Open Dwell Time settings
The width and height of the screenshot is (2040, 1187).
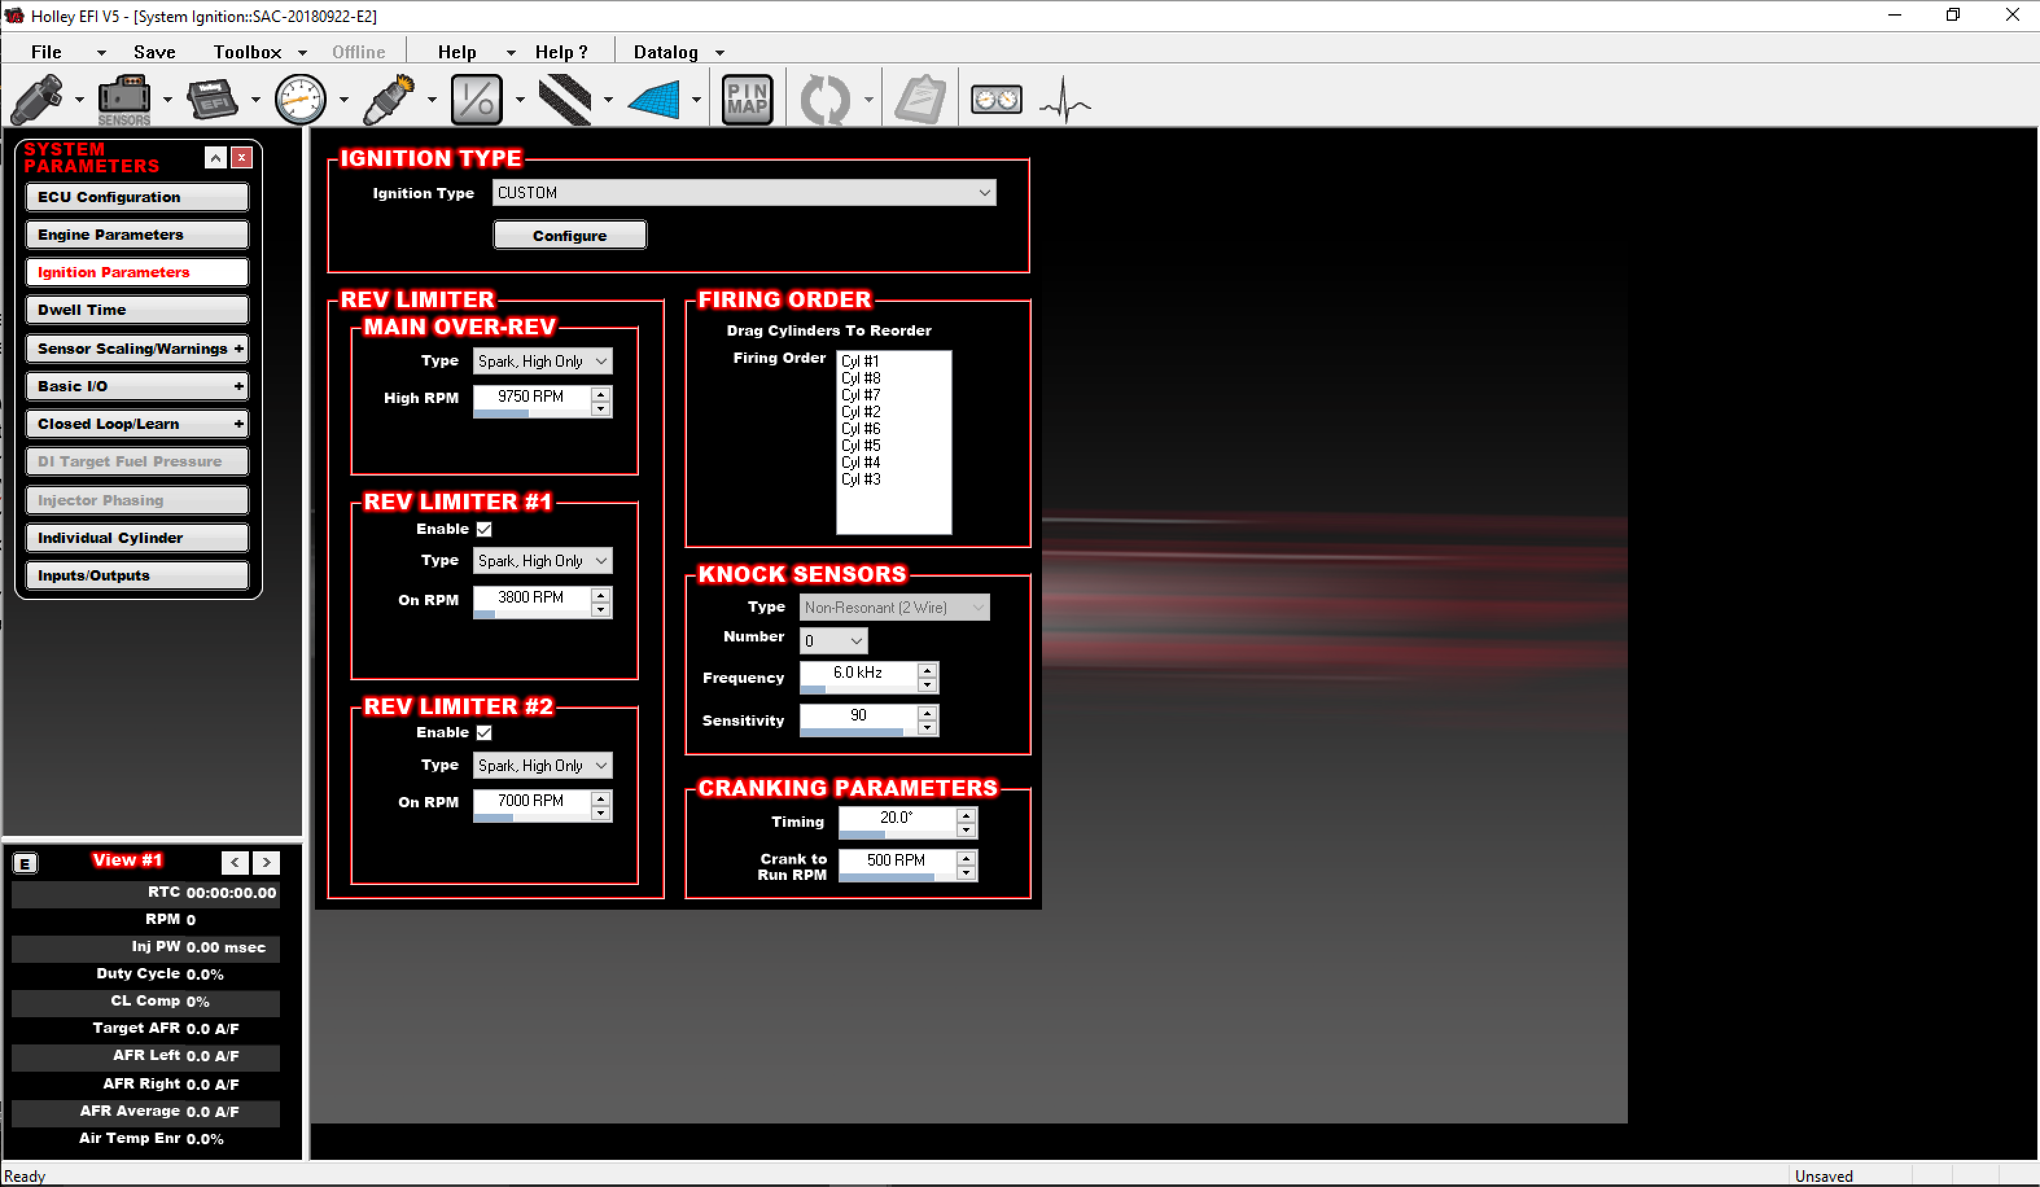click(137, 310)
